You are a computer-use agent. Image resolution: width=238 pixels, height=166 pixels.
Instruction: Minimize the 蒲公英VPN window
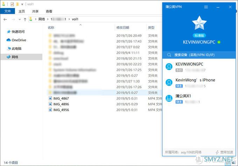click(x=218, y=7)
